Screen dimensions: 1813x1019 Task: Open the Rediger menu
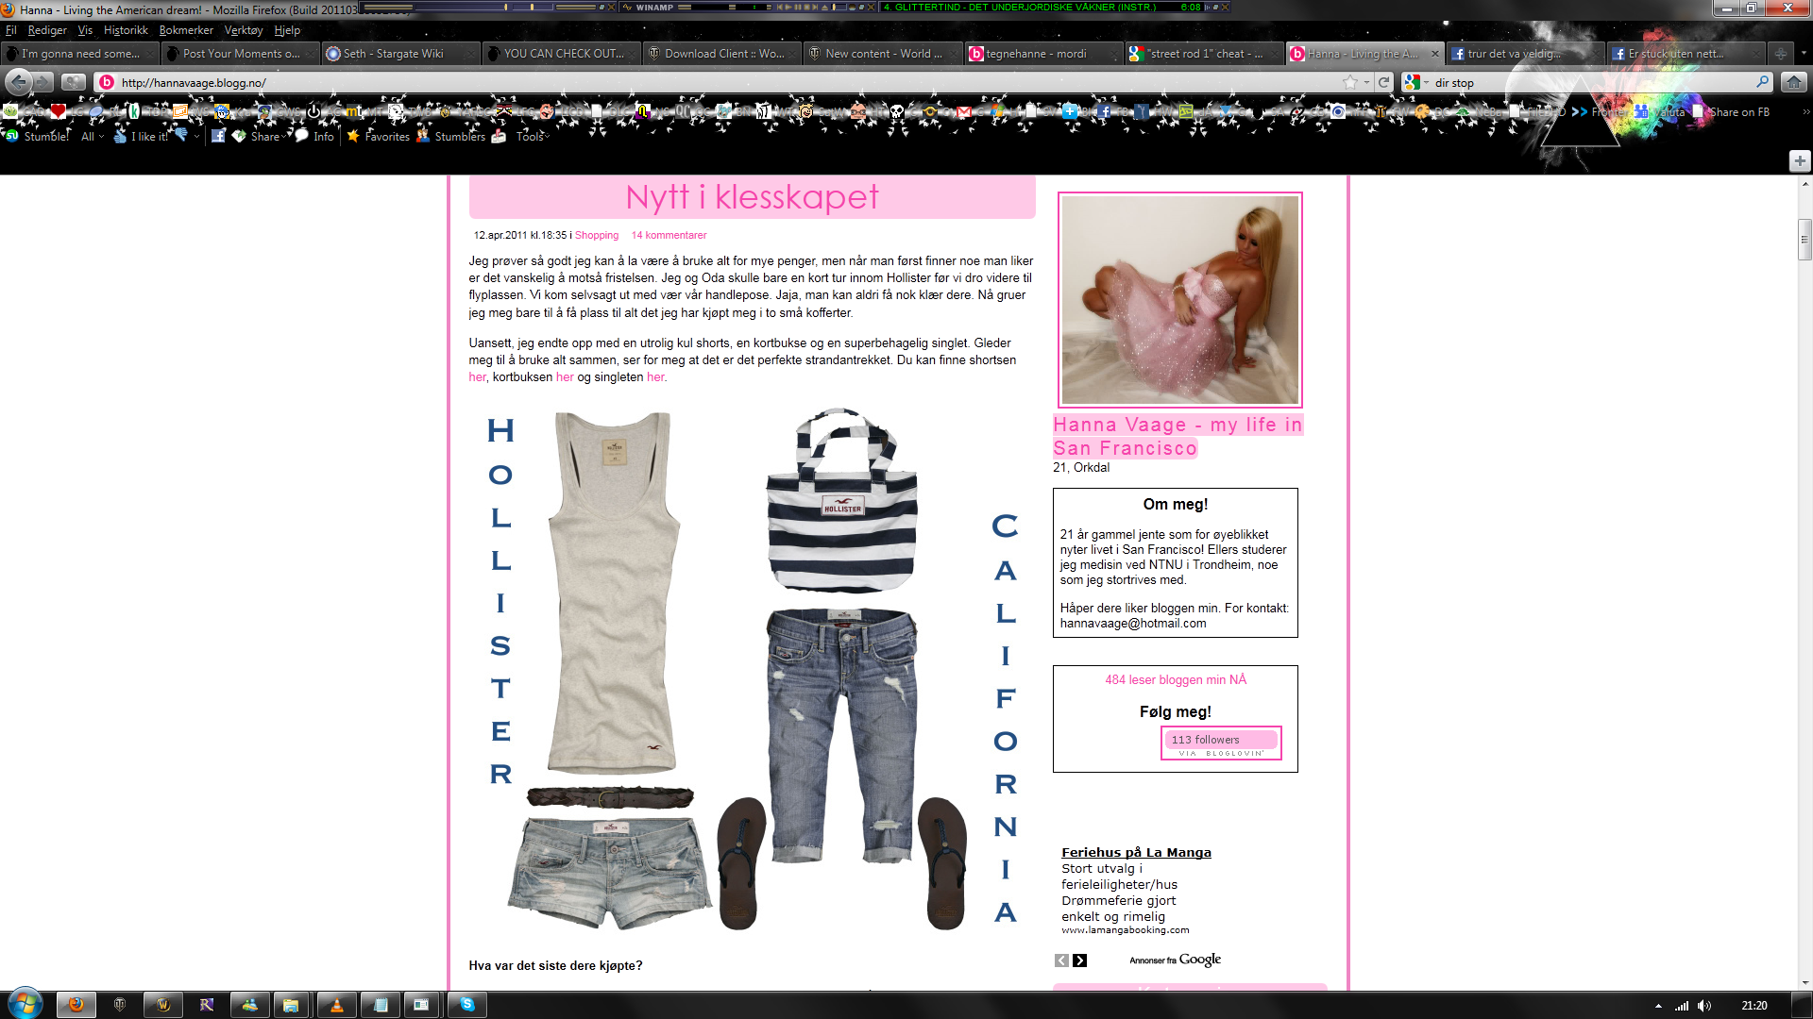tap(47, 30)
